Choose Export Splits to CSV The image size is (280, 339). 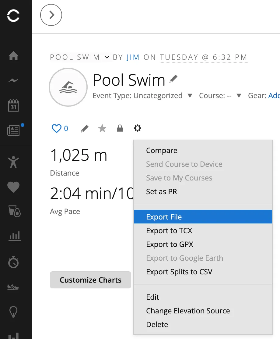pyautogui.click(x=179, y=272)
